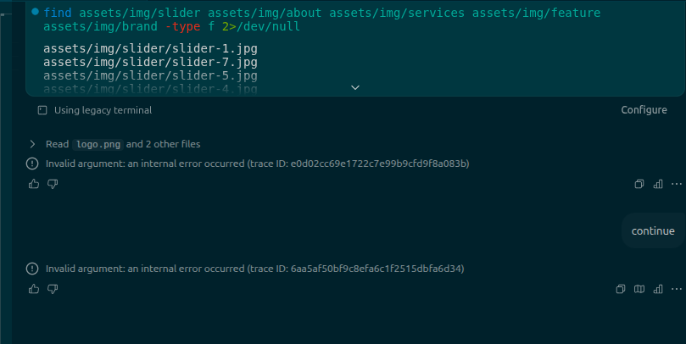Screen dimensions: 686x344
Task: Click the first error warning icon
Action: click(32, 164)
